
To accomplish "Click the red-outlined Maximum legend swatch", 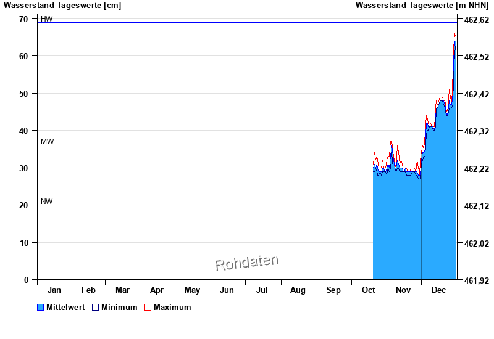I will coord(148,308).
